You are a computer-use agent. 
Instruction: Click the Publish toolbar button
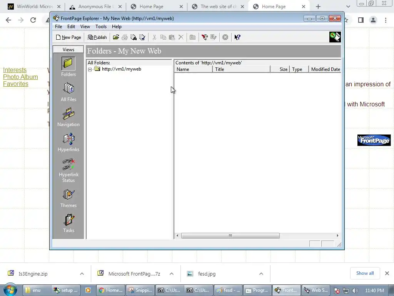point(97,37)
